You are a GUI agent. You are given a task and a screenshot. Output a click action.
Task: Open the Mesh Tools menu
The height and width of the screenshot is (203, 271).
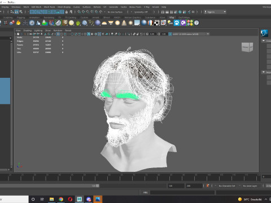(49, 7)
